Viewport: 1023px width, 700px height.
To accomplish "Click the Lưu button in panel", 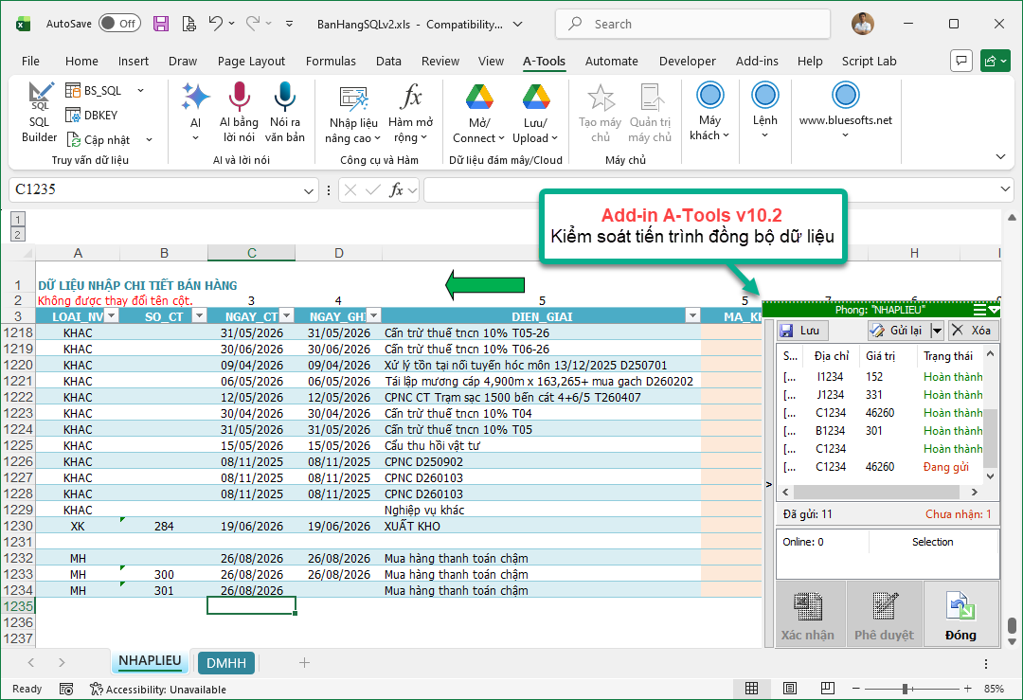I will coord(802,330).
